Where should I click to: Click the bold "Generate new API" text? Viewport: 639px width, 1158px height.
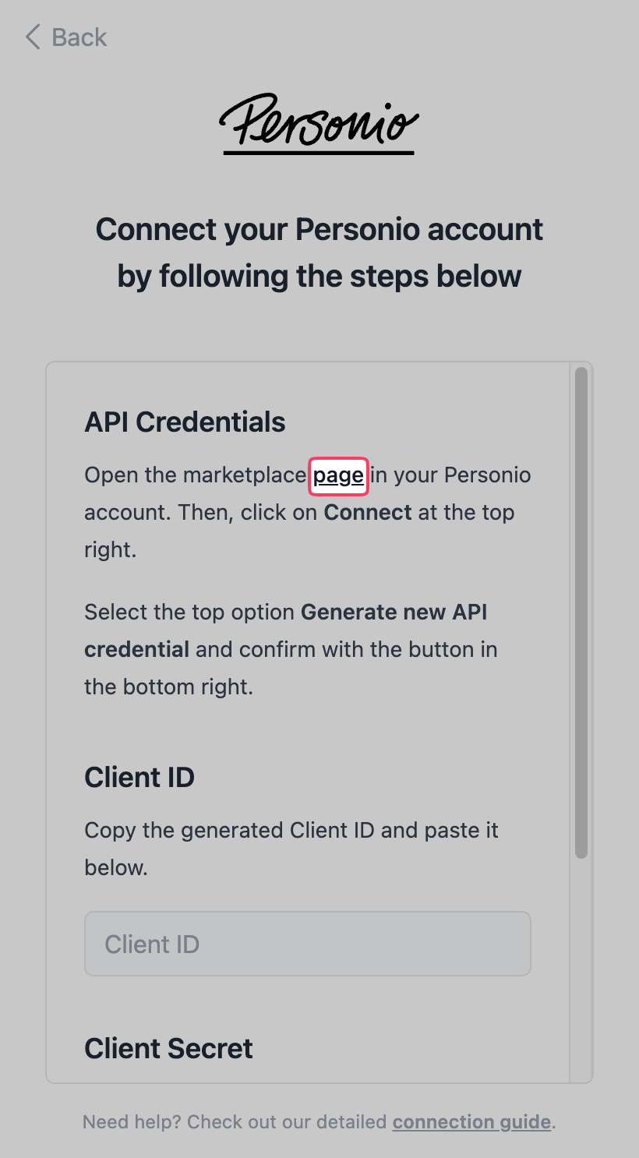(394, 612)
